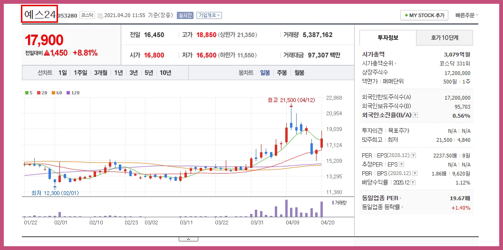Viewport: 503px width, 250px height.
Task: Select the 1주일 line chart period
Action: point(80,73)
